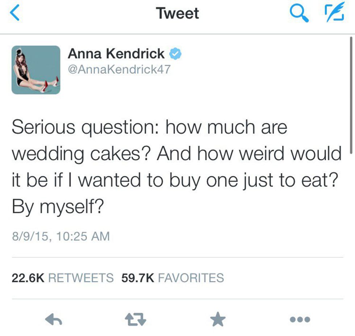This screenshot has width=355, height=336.
Task: Open the @AnnaKendrick47 handle
Action: click(119, 69)
